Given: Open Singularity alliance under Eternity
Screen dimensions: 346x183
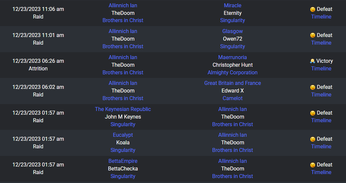Looking at the screenshot, I should coord(233,20).
